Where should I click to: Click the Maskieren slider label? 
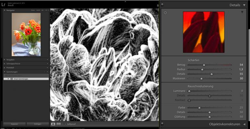pos(179,79)
